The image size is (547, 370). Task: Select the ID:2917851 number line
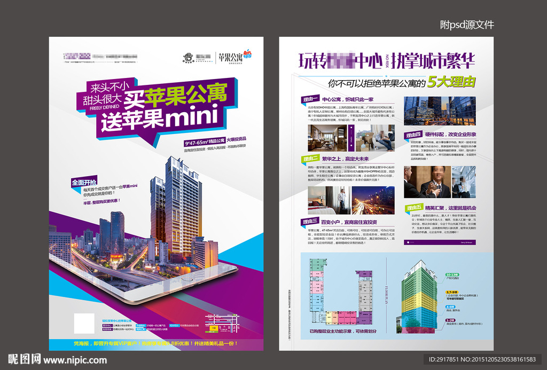point(482,359)
